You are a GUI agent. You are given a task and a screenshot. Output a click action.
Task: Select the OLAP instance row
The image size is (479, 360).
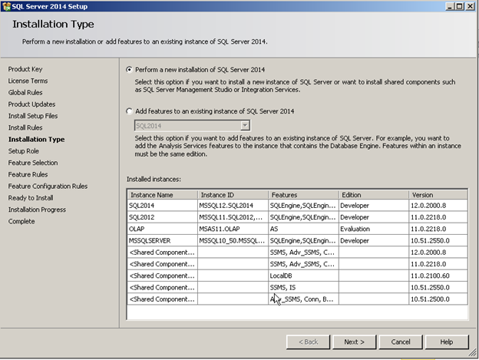point(297,229)
